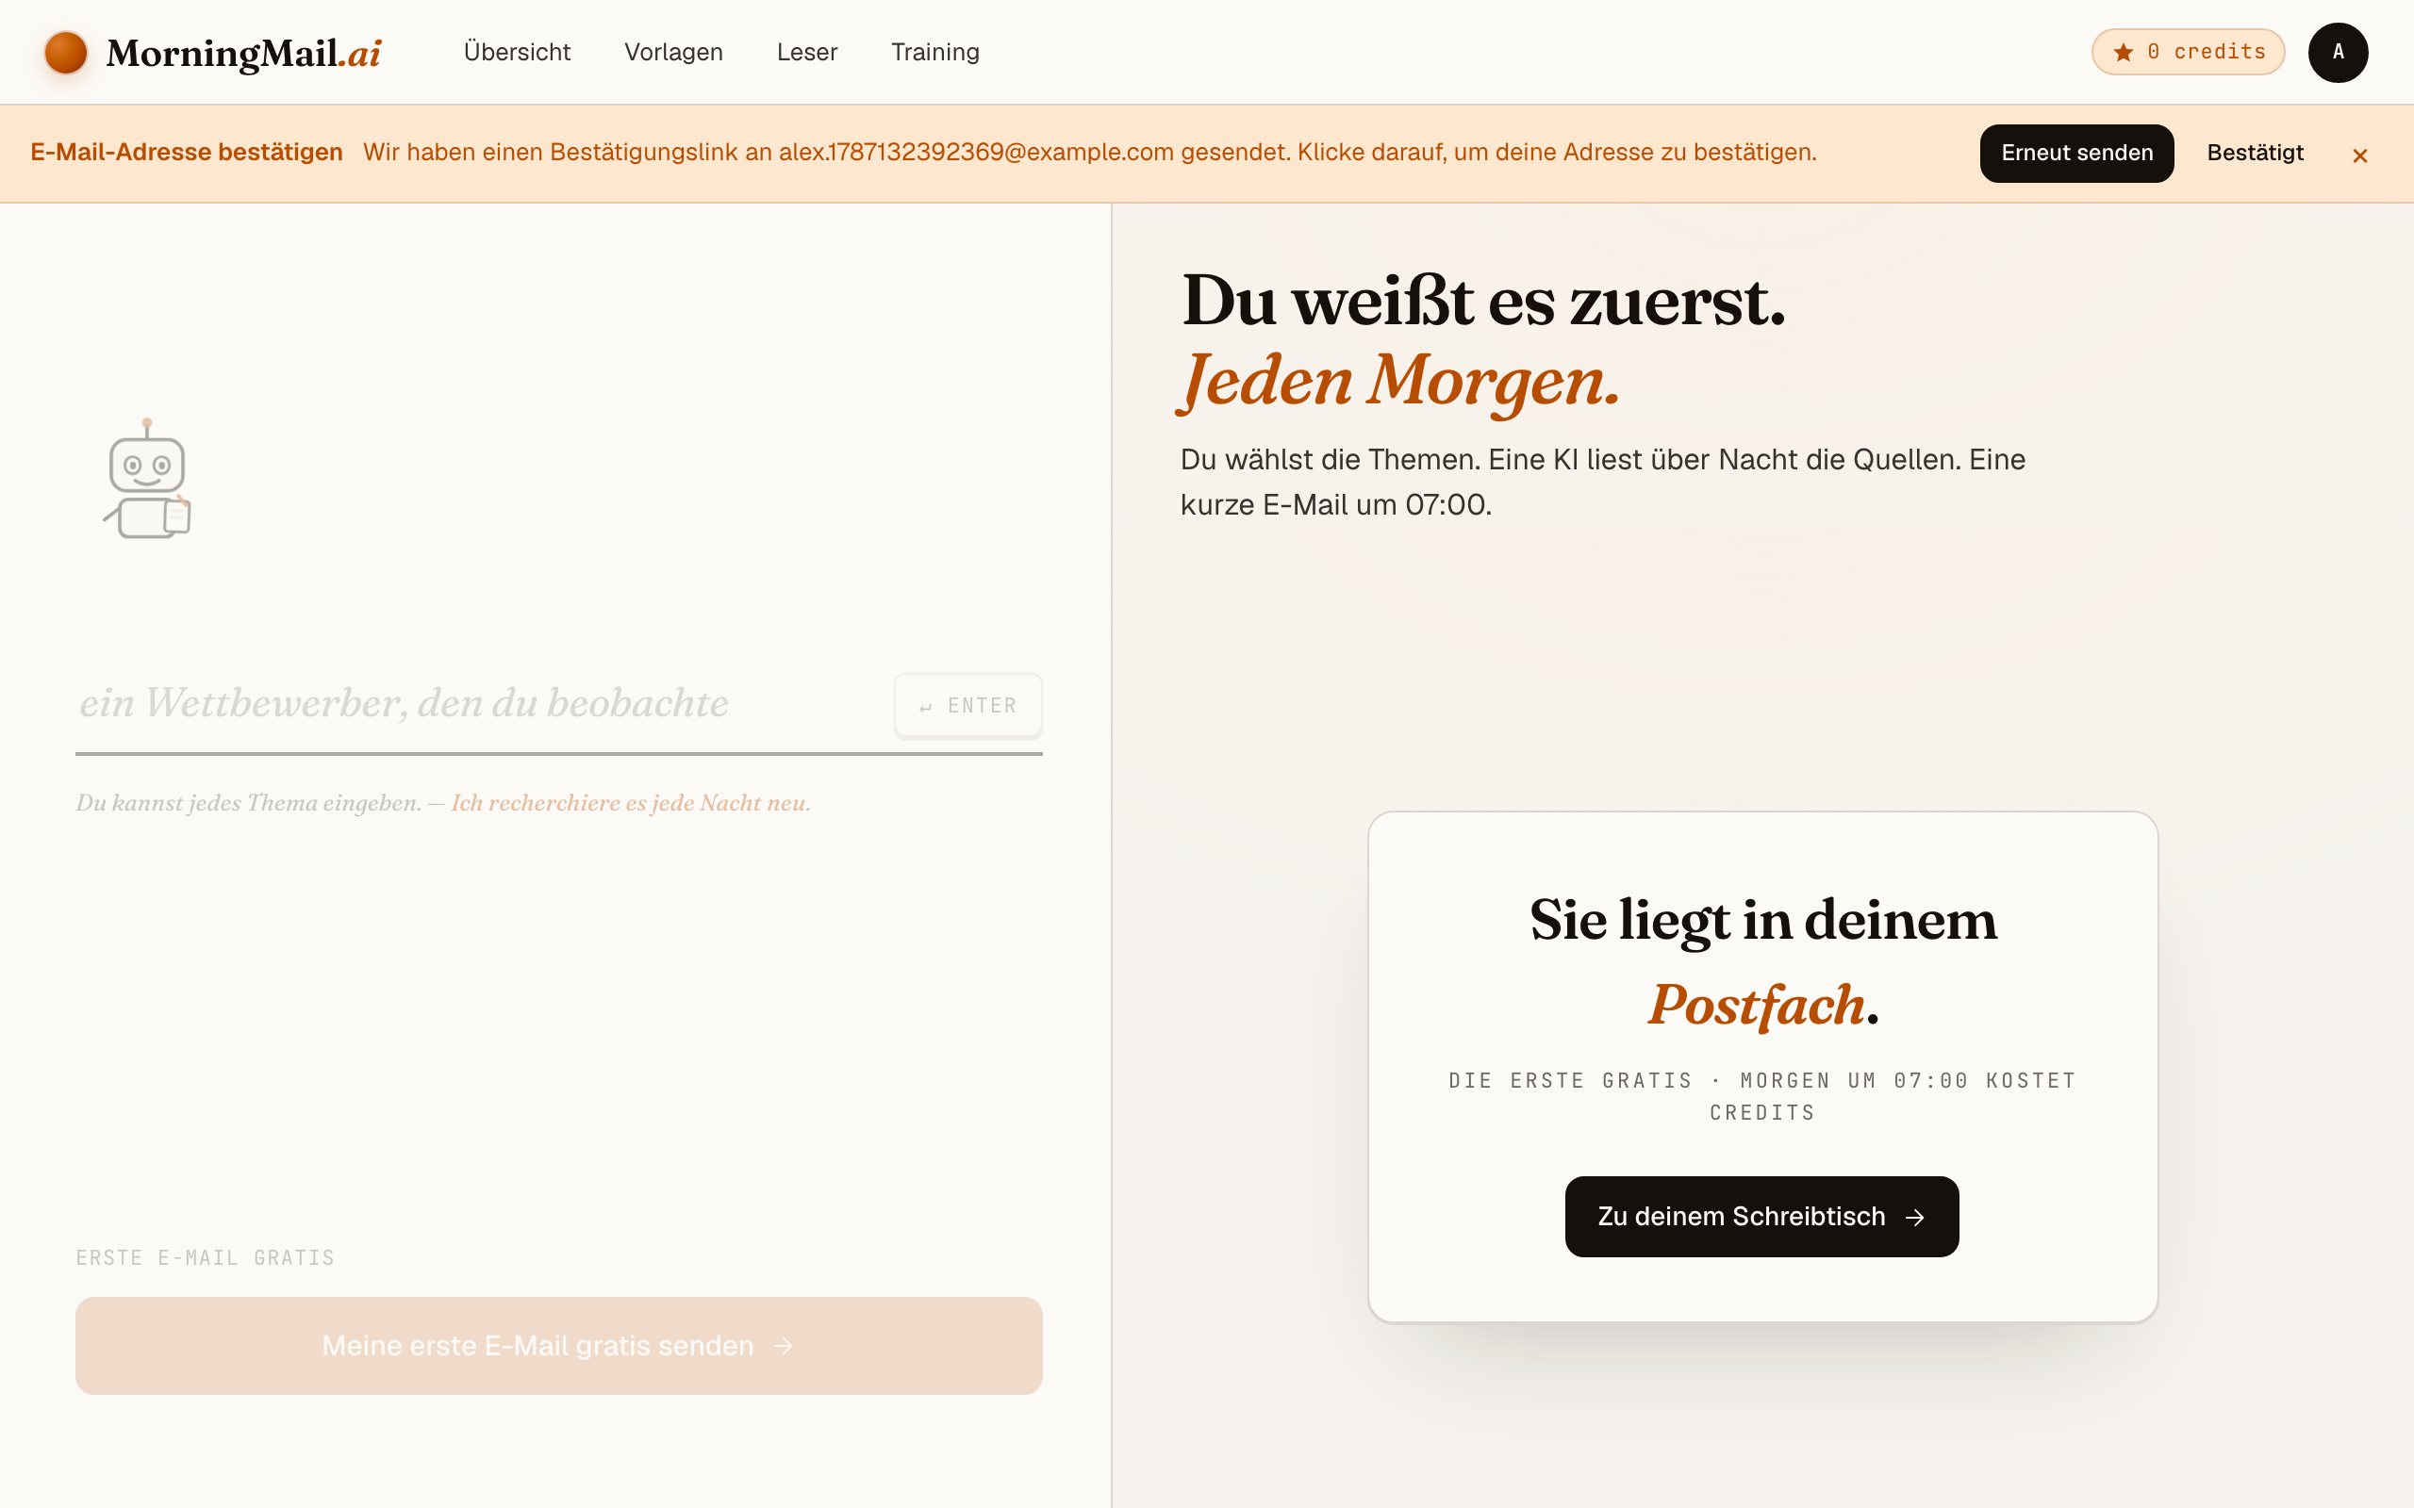Click Zu deinem Schreibtisch button
Screen dimensions: 2414x1508
click(x=1761, y=1216)
